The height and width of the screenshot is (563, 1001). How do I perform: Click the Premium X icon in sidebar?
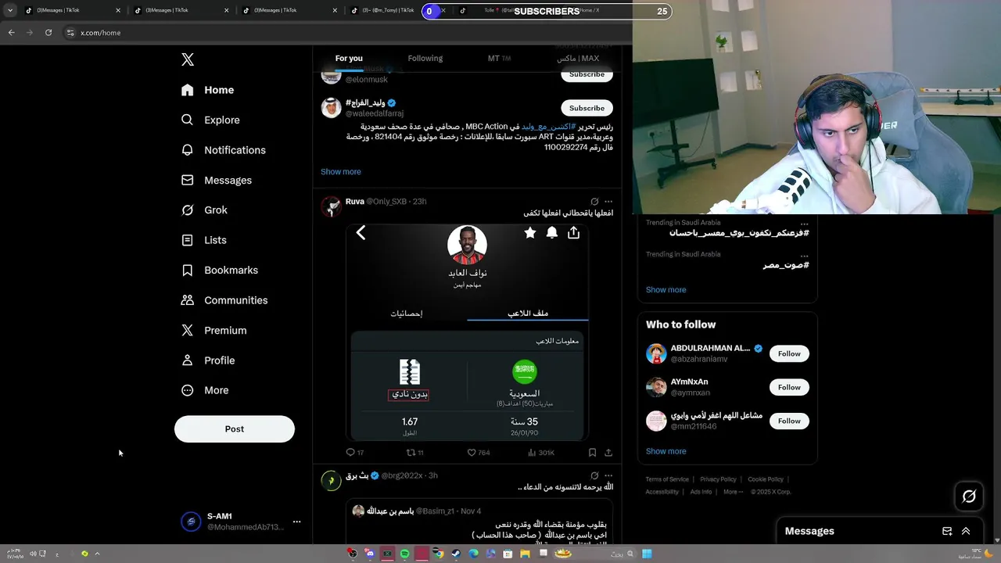[x=188, y=330]
